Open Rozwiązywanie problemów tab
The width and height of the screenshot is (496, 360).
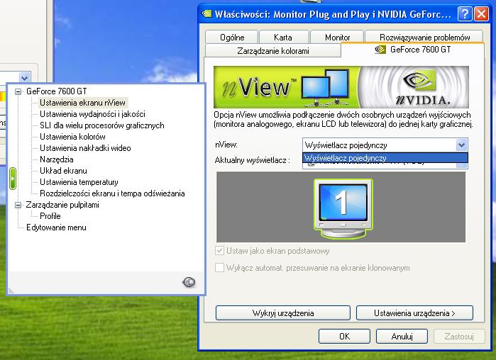(x=424, y=37)
